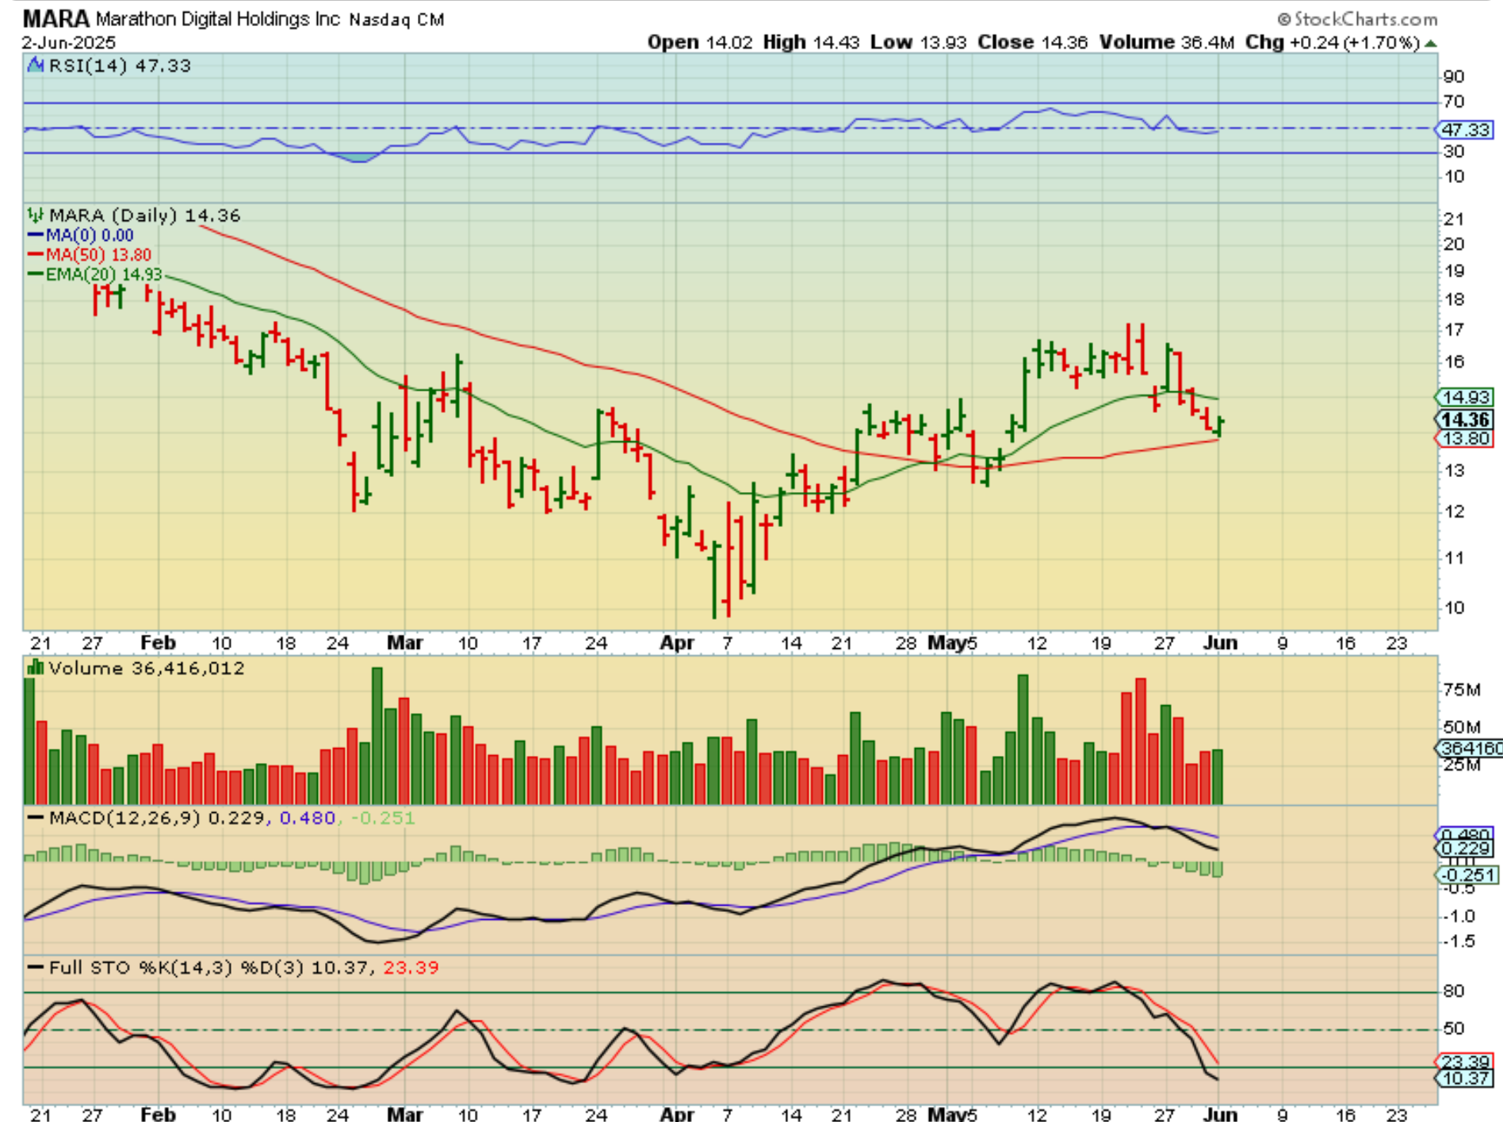
Task: Click the Volume 36,416,012 panel label
Action: 147,668
